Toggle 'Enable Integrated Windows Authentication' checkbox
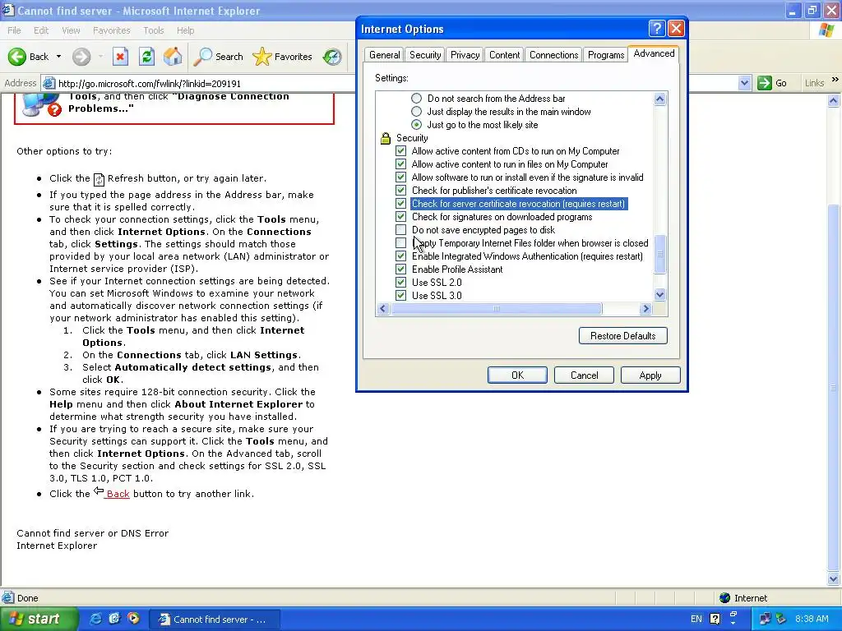This screenshot has width=842, height=631. [x=400, y=256]
